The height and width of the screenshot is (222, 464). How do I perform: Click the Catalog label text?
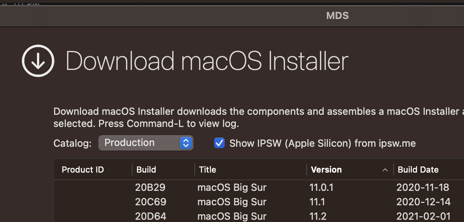[72, 143]
